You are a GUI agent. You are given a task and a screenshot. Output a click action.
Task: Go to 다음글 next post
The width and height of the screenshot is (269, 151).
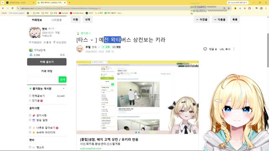pos(220,20)
